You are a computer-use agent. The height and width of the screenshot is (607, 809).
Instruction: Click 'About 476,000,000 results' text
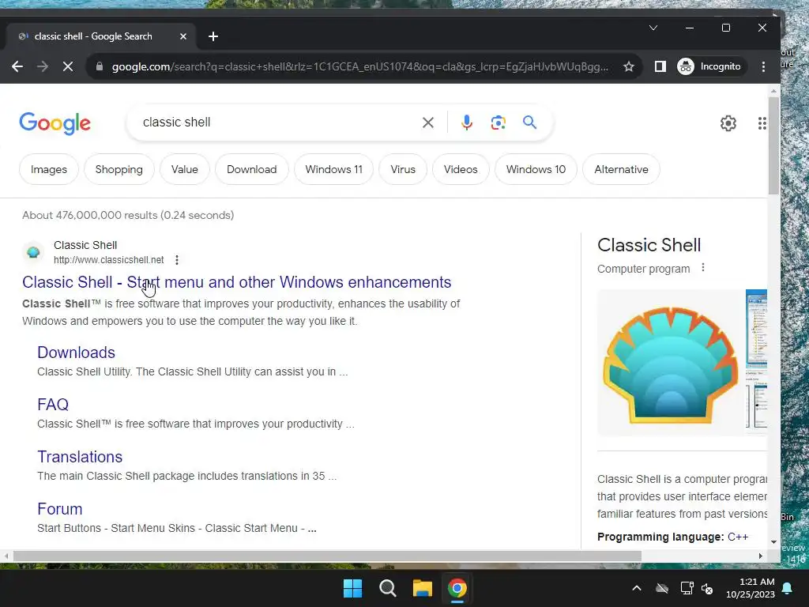[x=90, y=215]
